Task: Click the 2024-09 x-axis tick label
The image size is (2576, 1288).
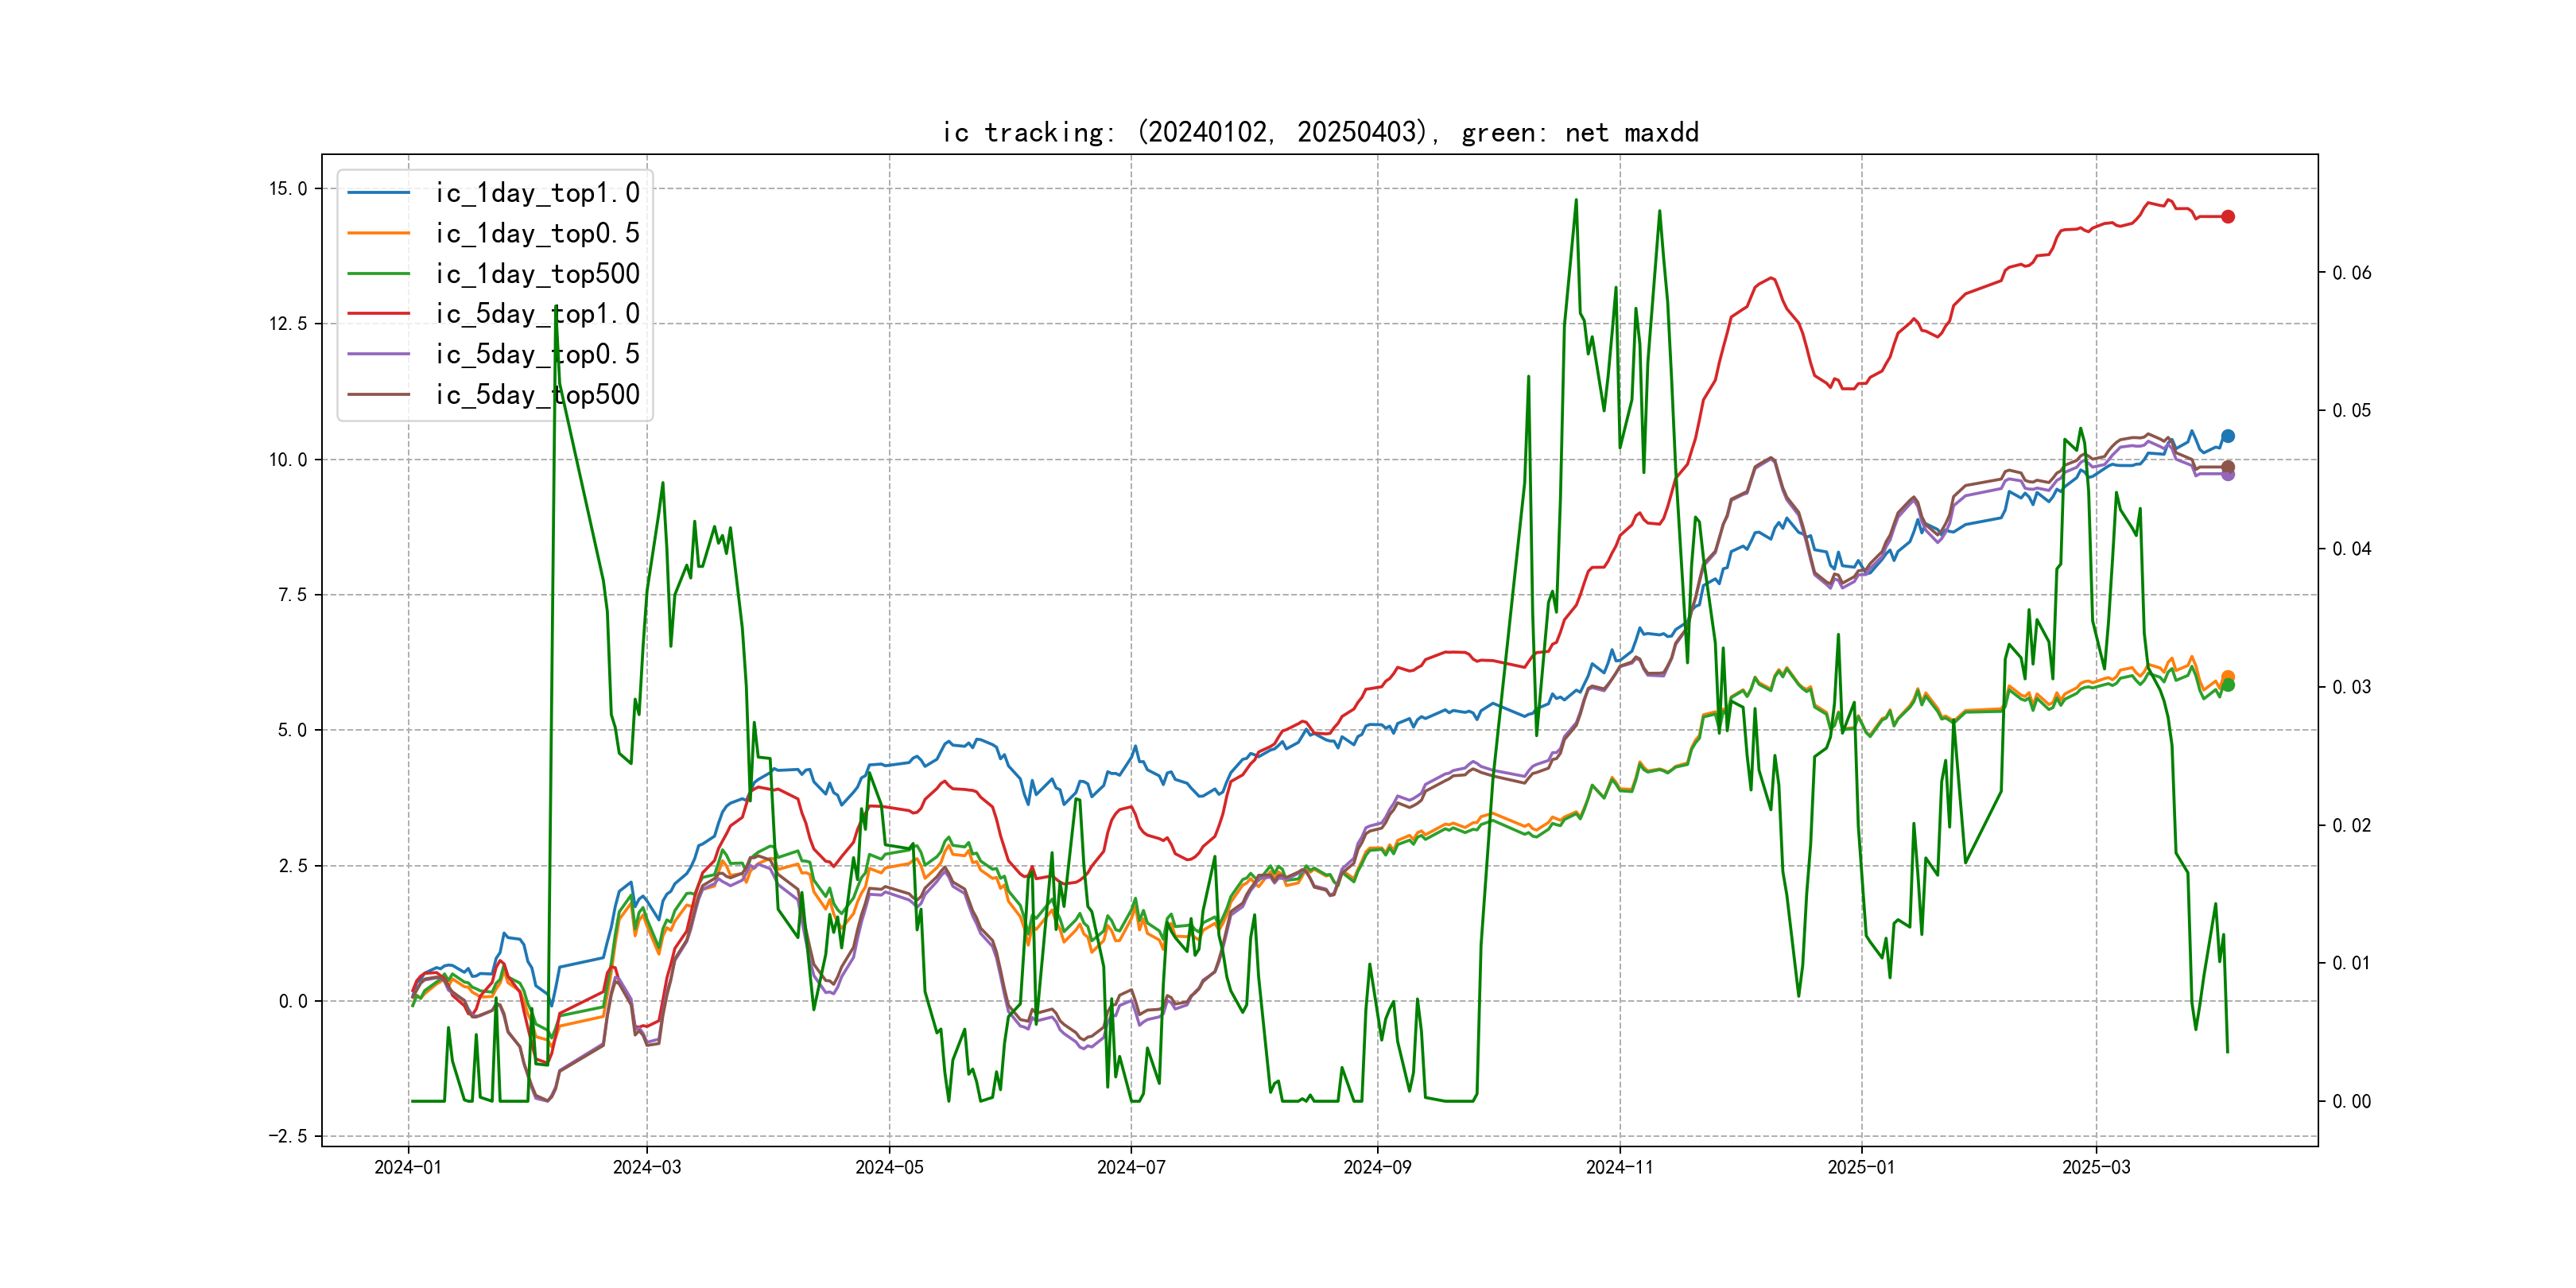Action: point(1377,1167)
